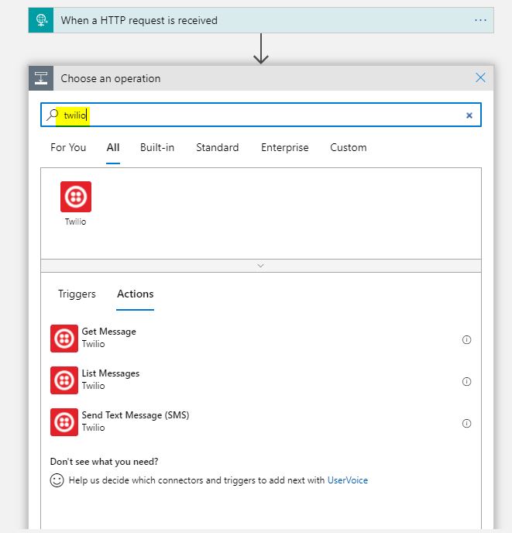The width and height of the screenshot is (512, 533).
Task: Collapse the connectors section with the chevron
Action: pyautogui.click(x=261, y=266)
